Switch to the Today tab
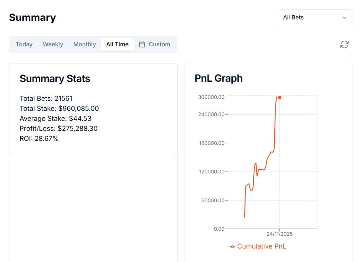This screenshot has width=362, height=262. pyautogui.click(x=24, y=44)
